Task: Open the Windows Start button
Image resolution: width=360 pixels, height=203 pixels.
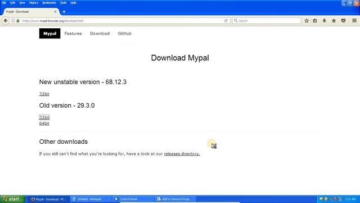Action: pos(12,199)
